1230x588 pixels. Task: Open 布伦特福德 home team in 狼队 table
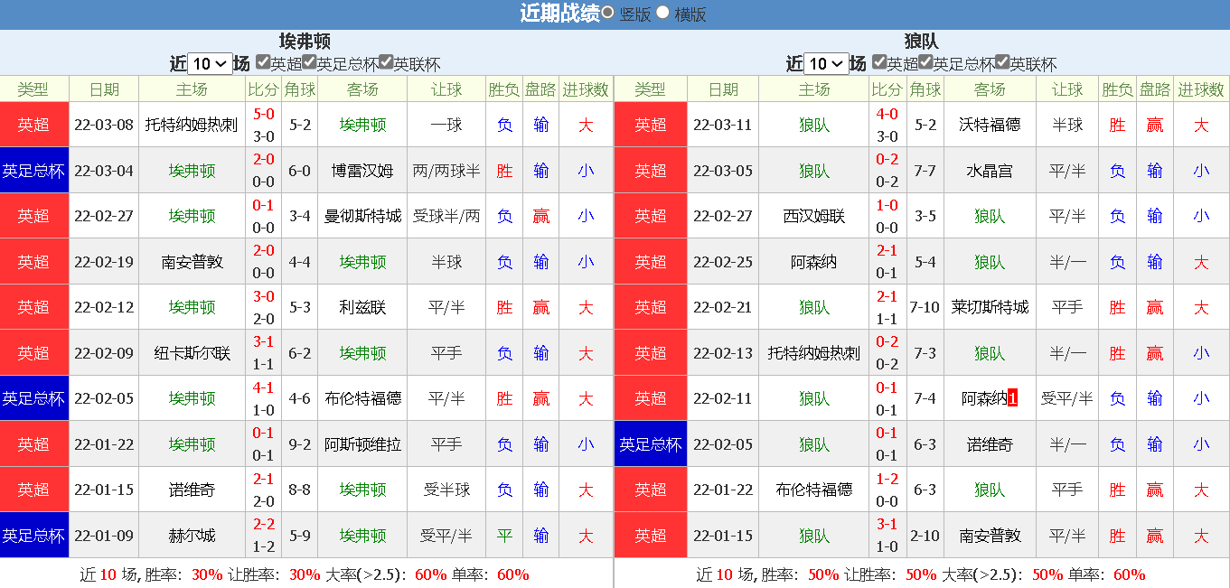(x=814, y=490)
